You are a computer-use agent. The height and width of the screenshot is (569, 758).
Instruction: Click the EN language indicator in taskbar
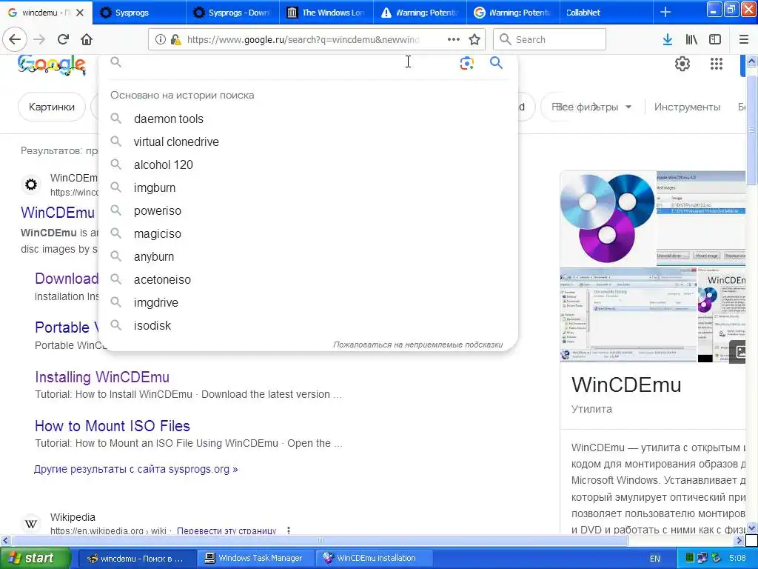[654, 559]
